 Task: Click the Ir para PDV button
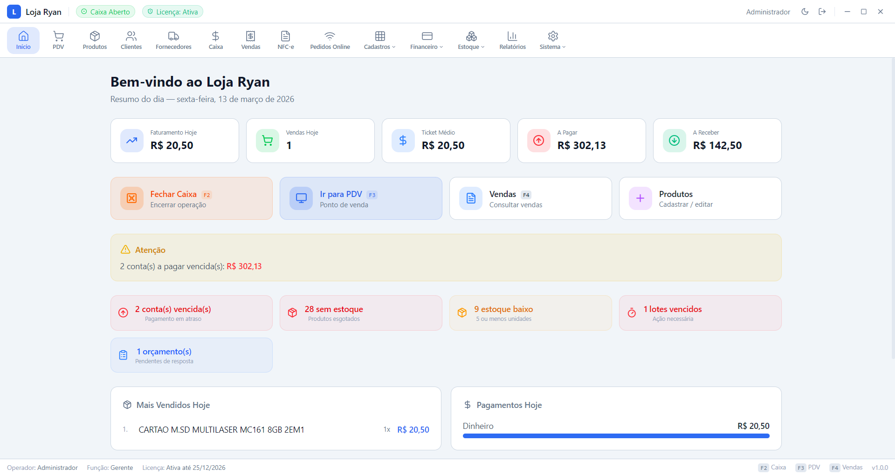361,198
